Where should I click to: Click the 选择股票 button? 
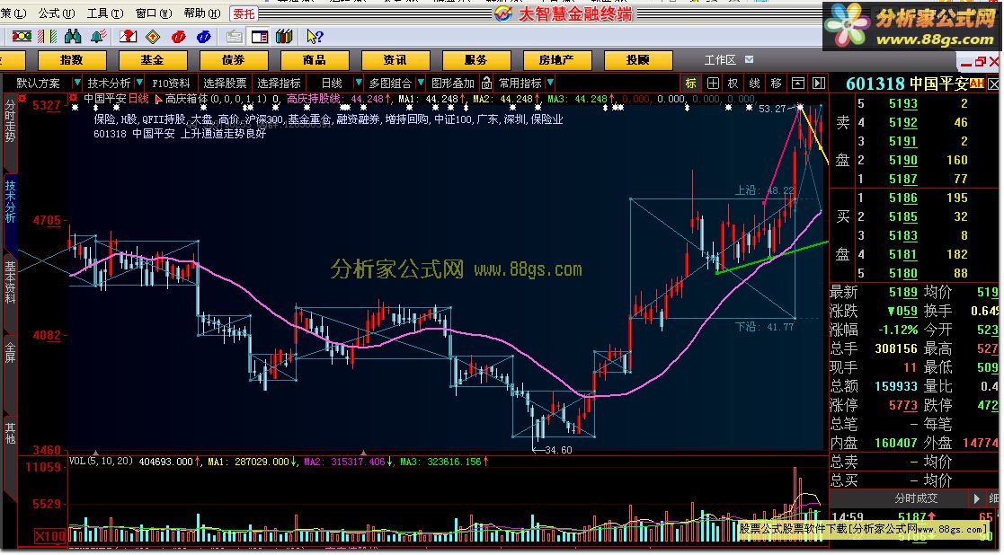(x=225, y=84)
